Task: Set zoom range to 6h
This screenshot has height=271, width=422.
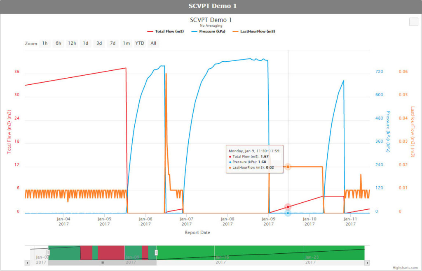Action: point(59,43)
